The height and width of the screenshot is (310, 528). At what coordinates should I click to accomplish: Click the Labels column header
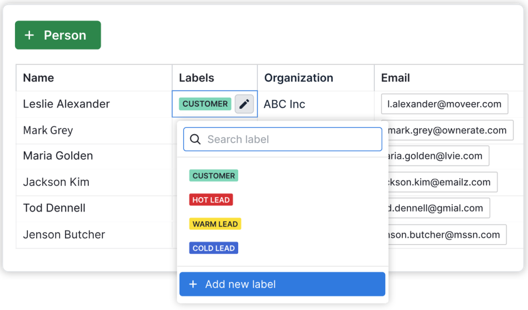[196, 78]
